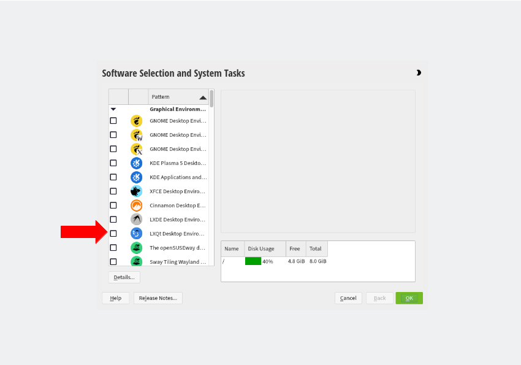
Task: Click the LXQt Desktop bird icon
Action: (x=135, y=233)
